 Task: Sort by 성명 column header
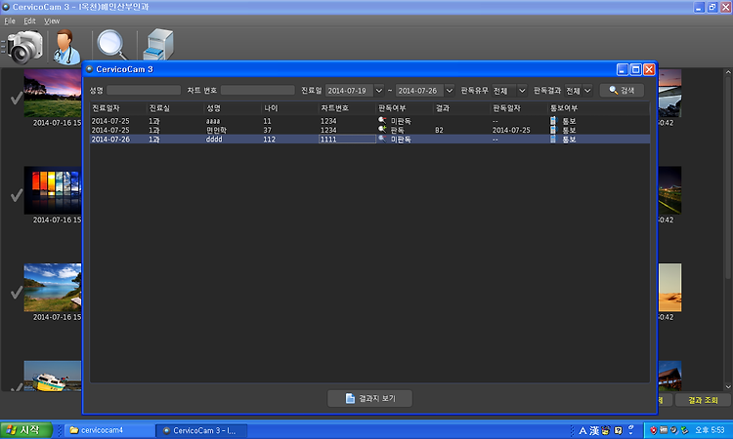point(233,108)
